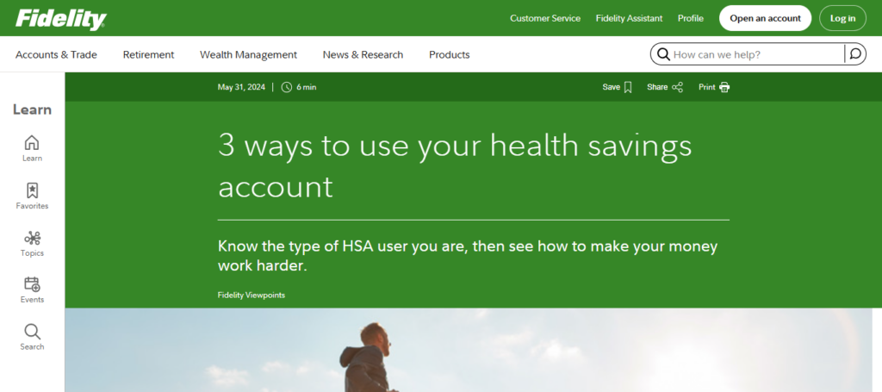
Task: Click the Learn sidebar heading
Action: (32, 109)
